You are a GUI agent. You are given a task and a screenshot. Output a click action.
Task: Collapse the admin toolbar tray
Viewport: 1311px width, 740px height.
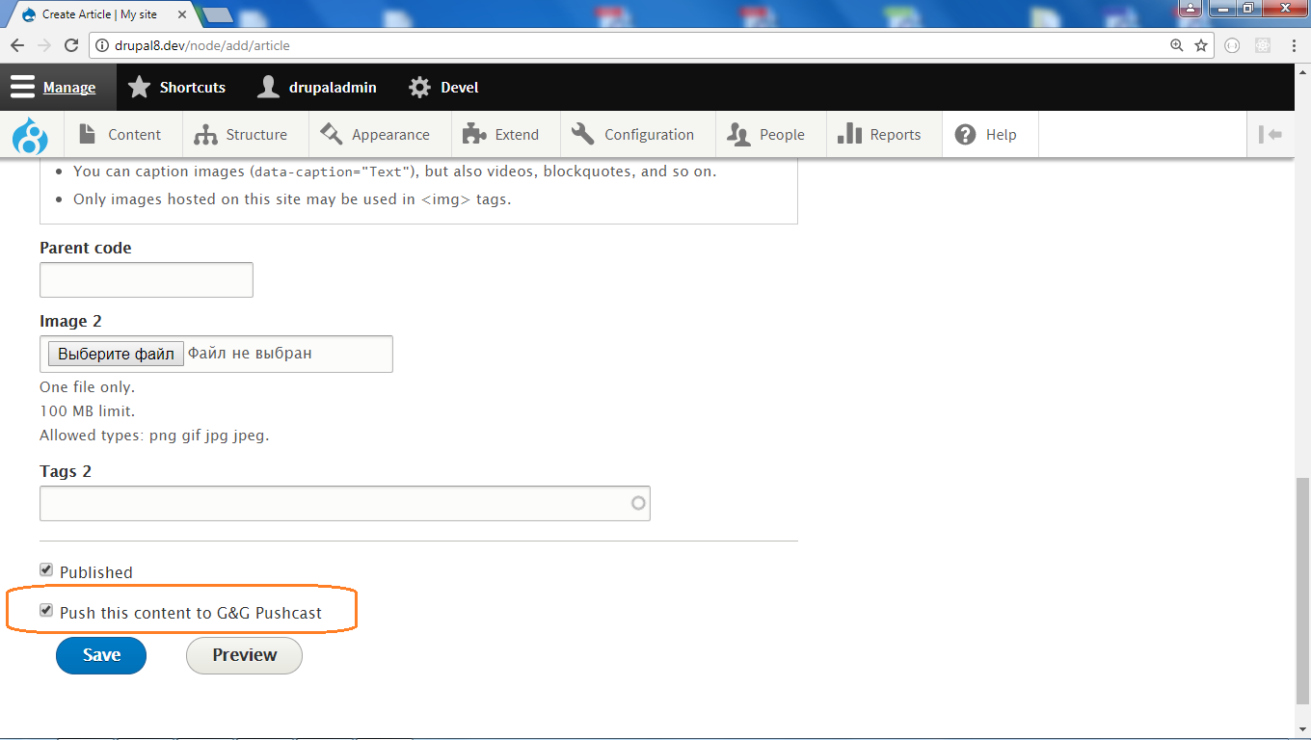(x=1271, y=134)
